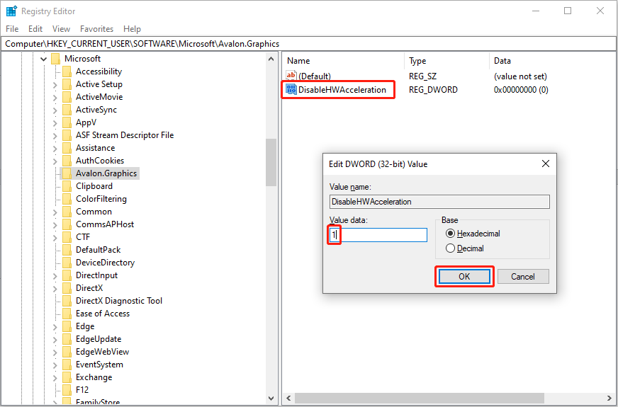Image resolution: width=618 pixels, height=407 pixels.
Task: Click the AuthCookies folder icon
Action: tap(67, 161)
